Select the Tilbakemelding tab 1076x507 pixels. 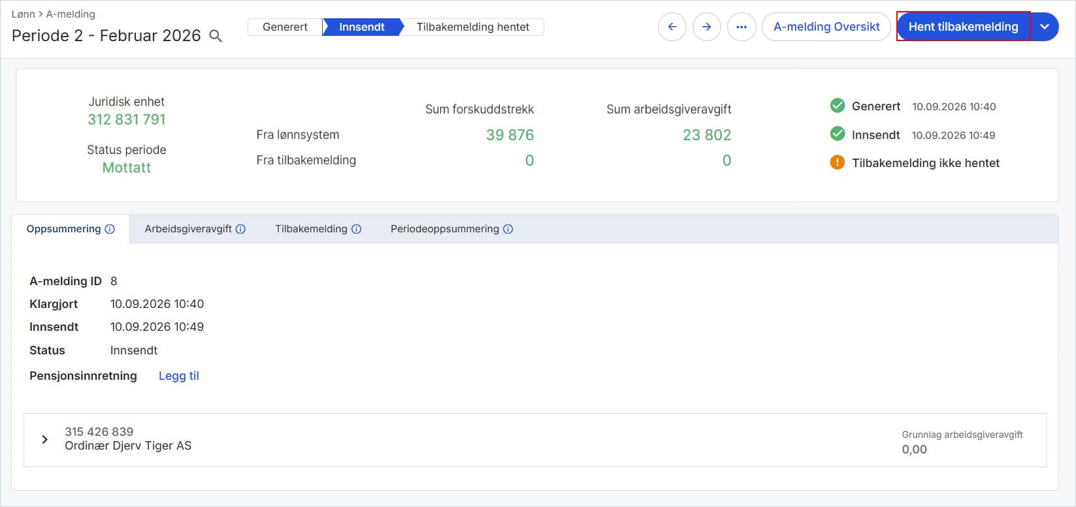318,229
